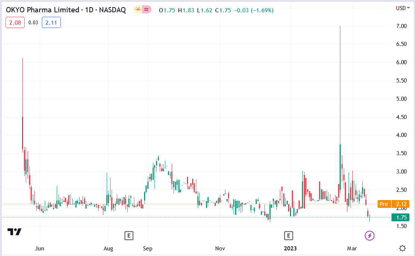Click the Mar label on time axis
The height and width of the screenshot is (256, 415).
click(x=352, y=248)
